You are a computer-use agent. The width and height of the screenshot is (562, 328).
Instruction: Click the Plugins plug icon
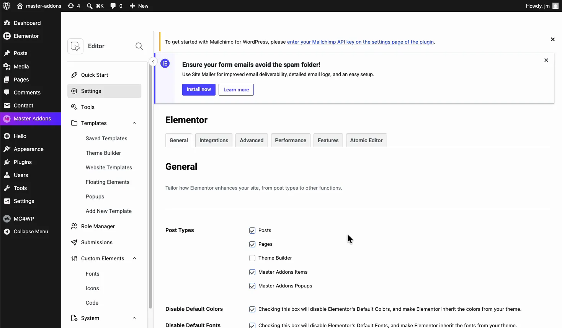(x=7, y=162)
